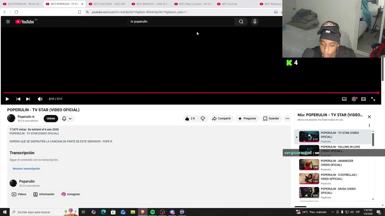Click the playlist panel scrollbar thumb
Image resolution: width=385 pixels, height=216 pixels.
tap(373, 139)
